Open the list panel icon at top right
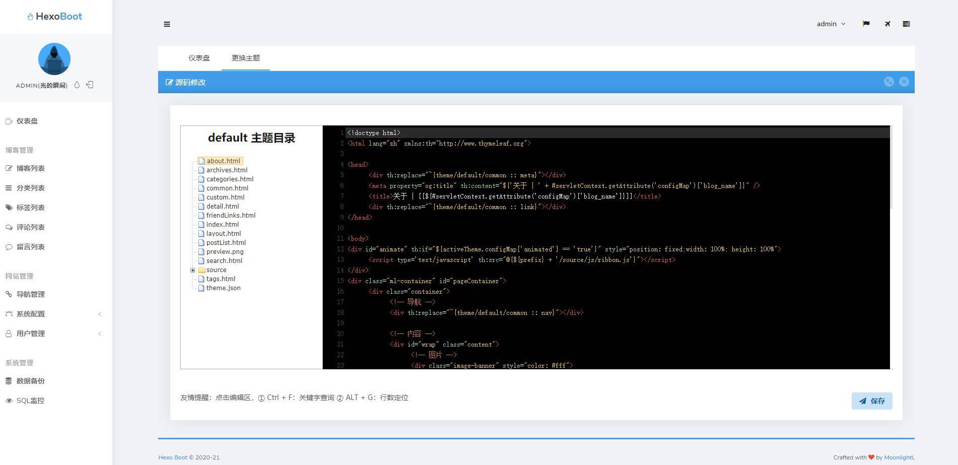This screenshot has height=465, width=958. (x=906, y=24)
